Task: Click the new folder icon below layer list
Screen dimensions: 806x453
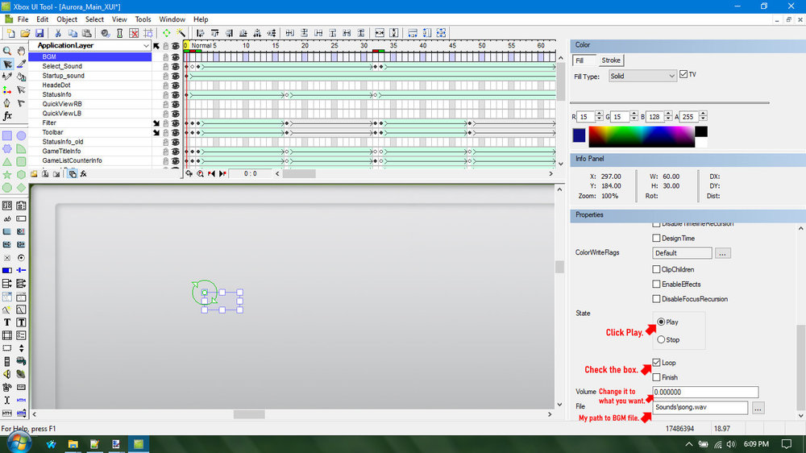Action: coord(34,174)
